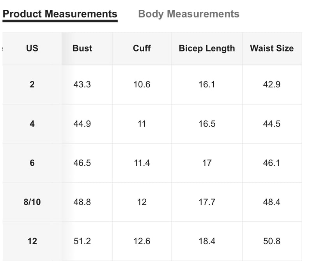Select the Product Measurements tab
312x261 pixels.
60,14
